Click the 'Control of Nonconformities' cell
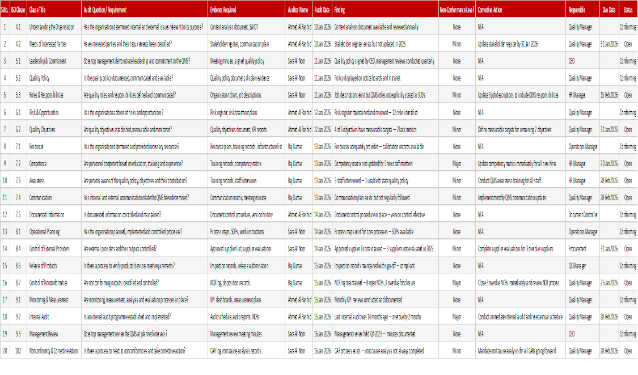Image resolution: width=638 pixels, height=375 pixels. click(54, 283)
